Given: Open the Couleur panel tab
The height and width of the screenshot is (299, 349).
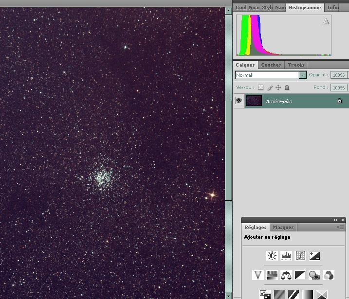Looking at the screenshot, I should (x=240, y=8).
